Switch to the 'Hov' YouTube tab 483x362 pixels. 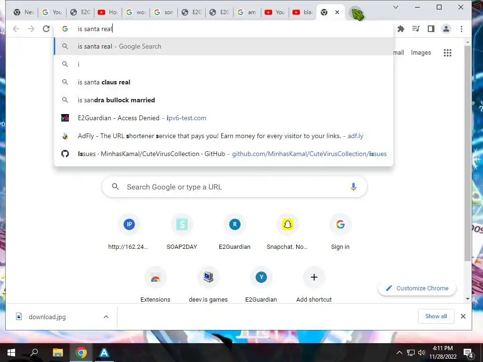[108, 12]
